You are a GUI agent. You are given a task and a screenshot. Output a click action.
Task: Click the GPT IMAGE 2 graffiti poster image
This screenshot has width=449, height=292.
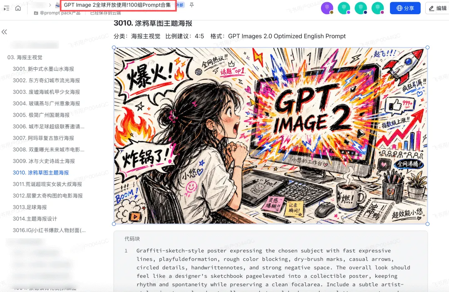(x=270, y=135)
